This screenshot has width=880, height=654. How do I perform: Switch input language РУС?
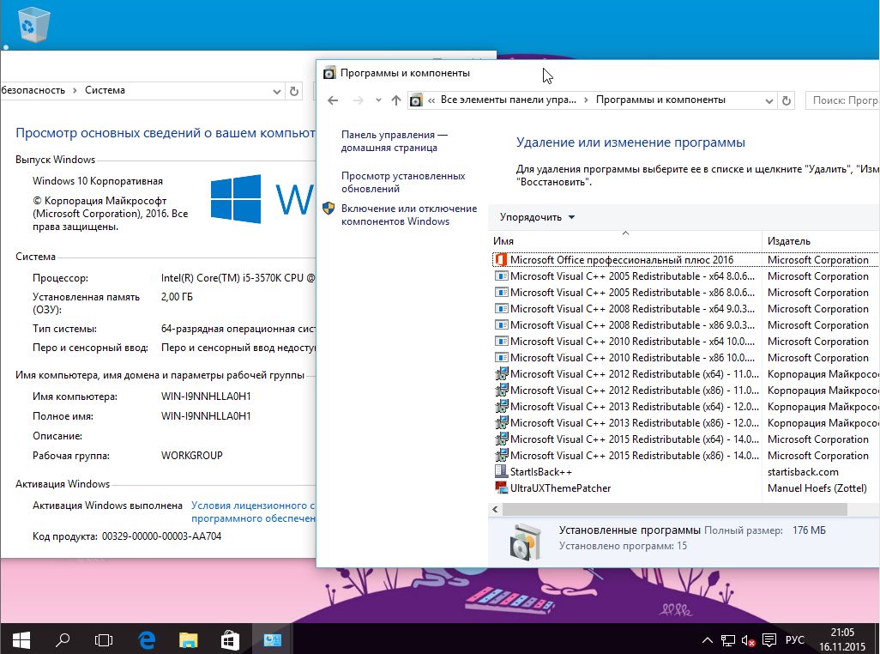794,640
